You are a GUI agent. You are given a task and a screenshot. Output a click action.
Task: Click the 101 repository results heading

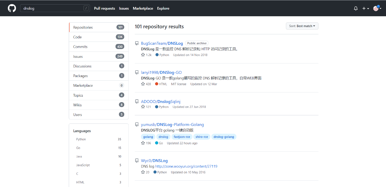pos(159,26)
